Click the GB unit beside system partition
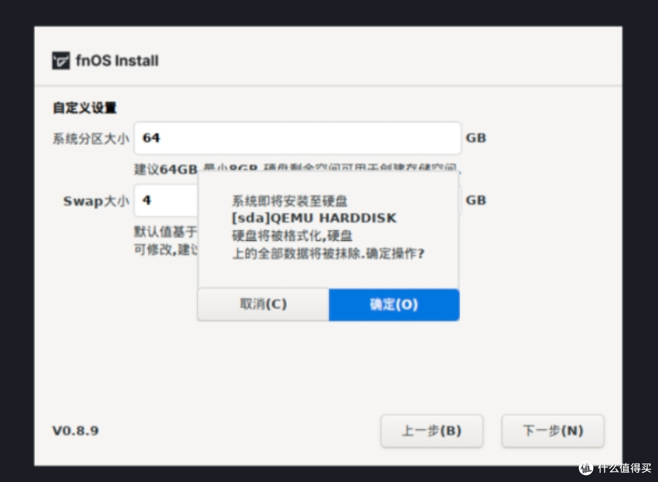Image resolution: width=658 pixels, height=482 pixels. point(476,138)
